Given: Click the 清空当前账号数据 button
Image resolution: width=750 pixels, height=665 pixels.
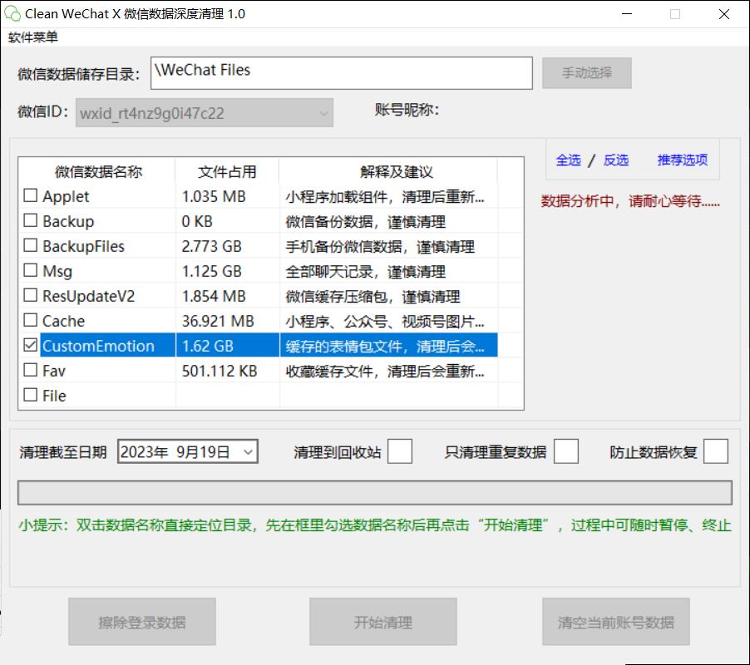Looking at the screenshot, I should click(x=615, y=622).
